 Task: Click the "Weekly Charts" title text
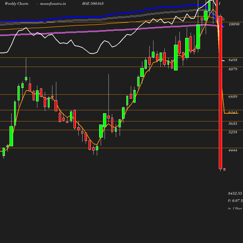(17, 3)
